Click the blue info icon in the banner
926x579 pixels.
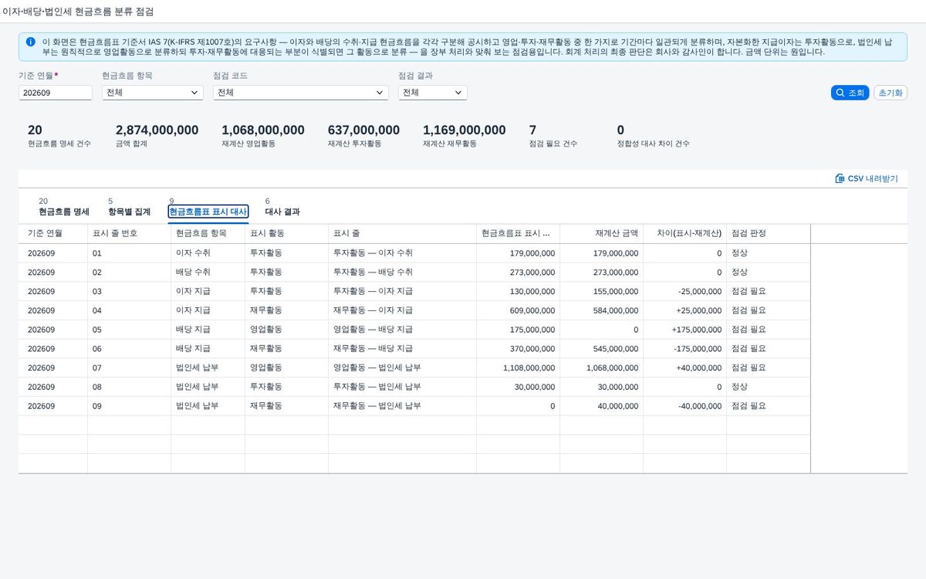click(x=30, y=42)
